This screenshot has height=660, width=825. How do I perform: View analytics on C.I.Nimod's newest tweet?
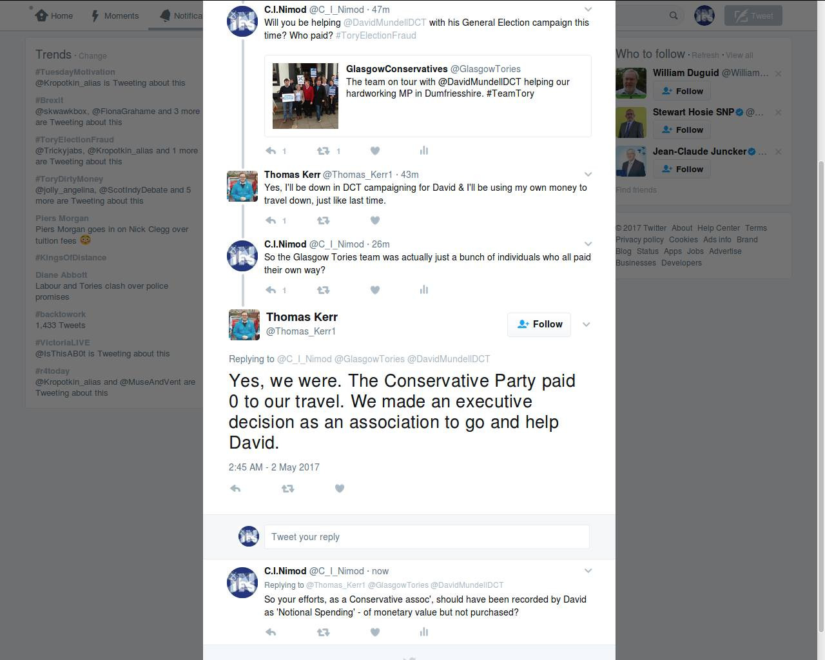pos(423,632)
